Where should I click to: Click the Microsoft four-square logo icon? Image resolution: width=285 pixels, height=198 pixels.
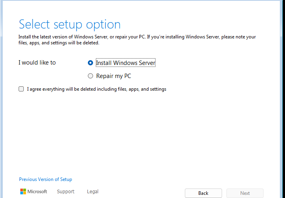coord(23,191)
